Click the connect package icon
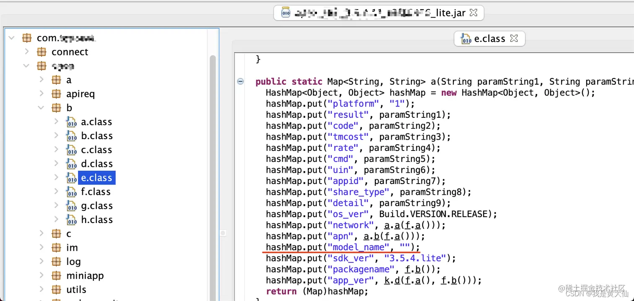 [x=42, y=52]
